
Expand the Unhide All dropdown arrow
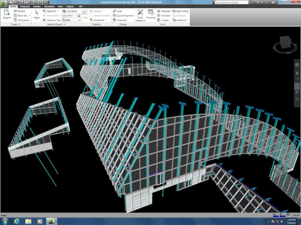coord(106,20)
